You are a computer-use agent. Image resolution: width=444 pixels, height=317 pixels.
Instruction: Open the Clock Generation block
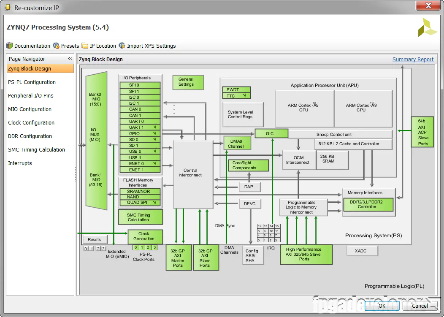(x=145, y=236)
